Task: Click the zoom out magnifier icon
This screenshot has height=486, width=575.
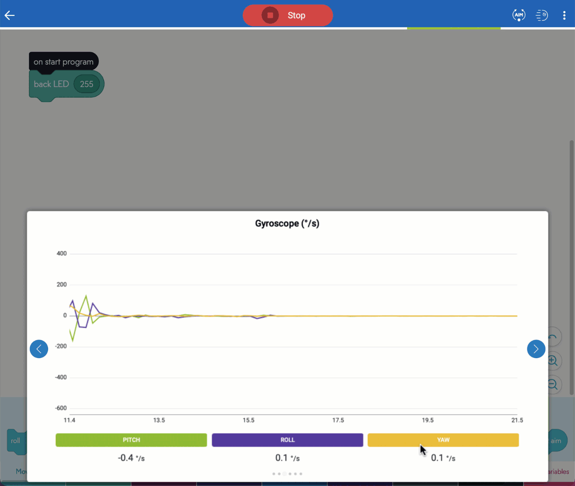Action: pos(553,385)
